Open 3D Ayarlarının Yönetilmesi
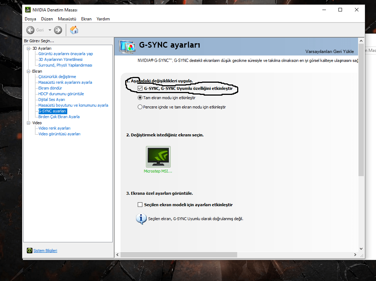Image resolution: width=376 pixels, height=281 pixels. (x=60, y=59)
